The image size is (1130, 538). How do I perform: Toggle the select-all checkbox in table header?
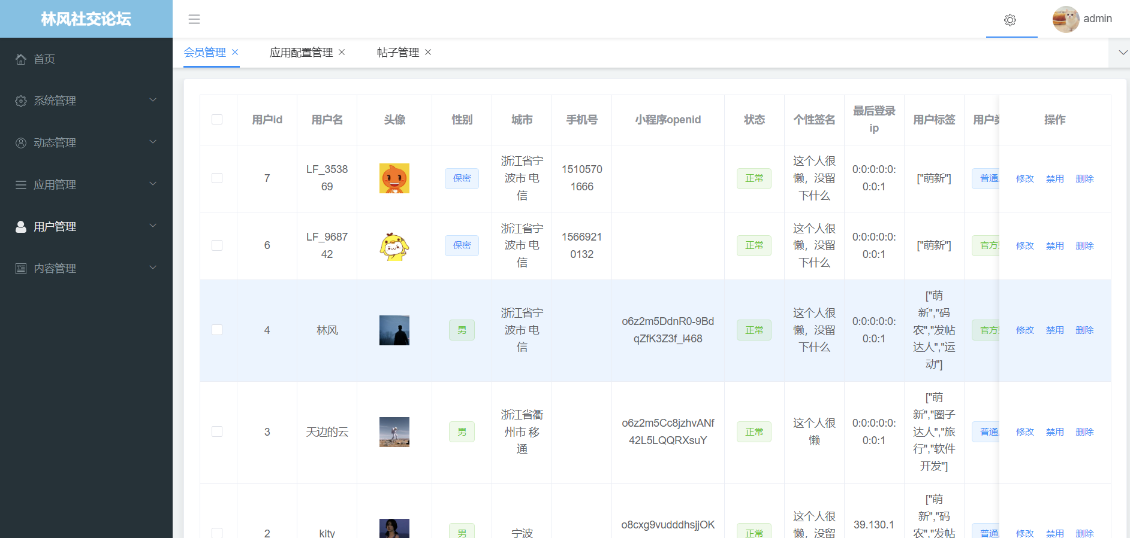point(217,120)
